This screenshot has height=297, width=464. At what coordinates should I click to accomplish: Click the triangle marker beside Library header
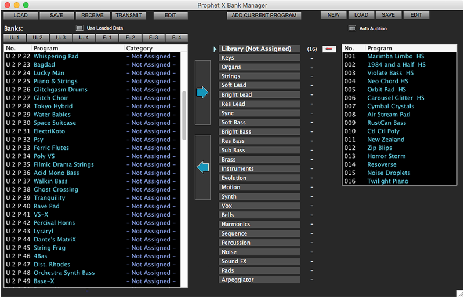(x=216, y=49)
